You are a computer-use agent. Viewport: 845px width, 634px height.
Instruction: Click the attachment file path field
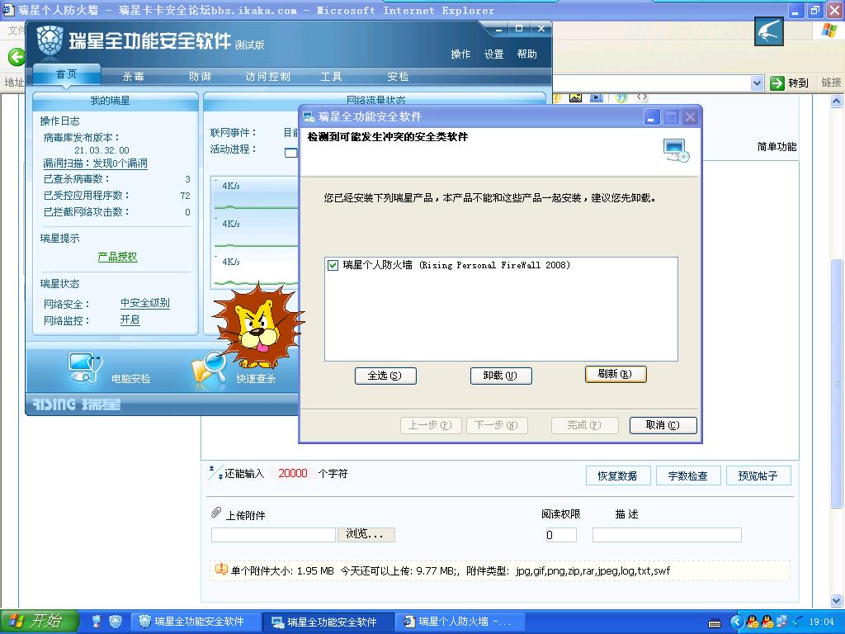pyautogui.click(x=273, y=534)
